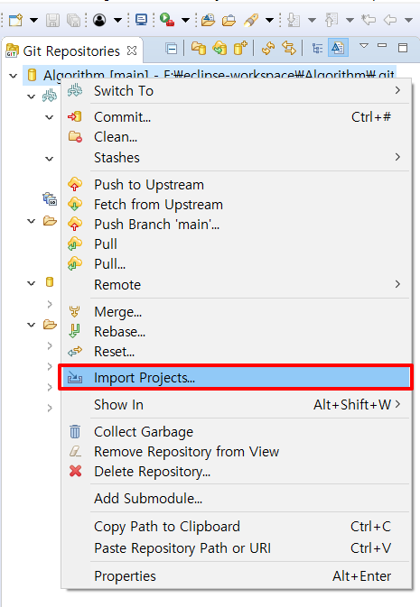This screenshot has width=420, height=607.
Task: Open the New wizard dropdown arrow
Action: pos(33,20)
